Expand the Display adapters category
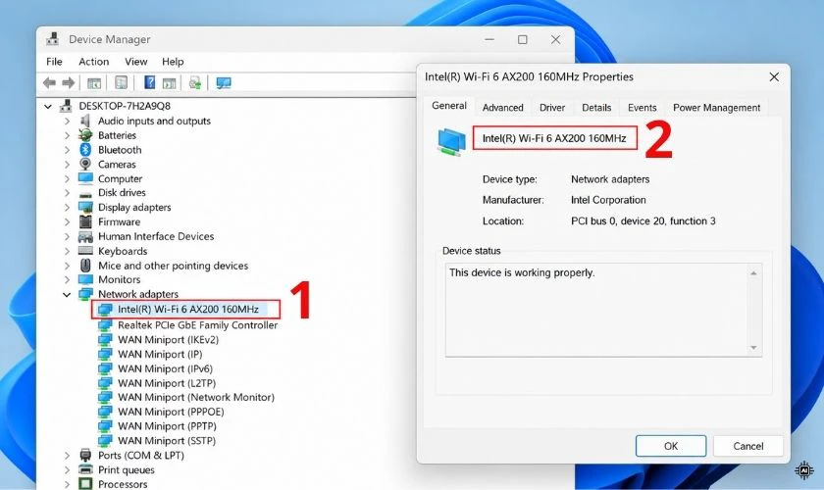This screenshot has height=490, width=824. 67,208
